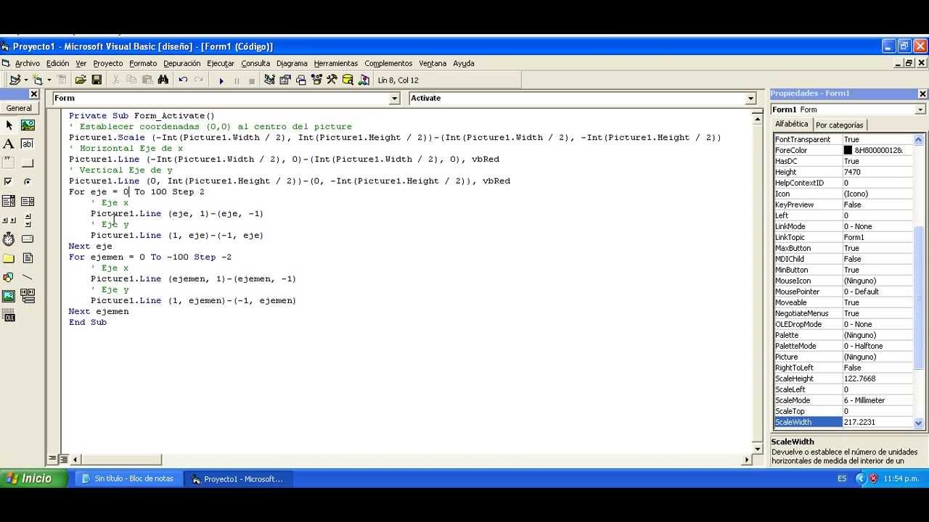
Task: Expand the Add Form dropdown arrow
Action: pyautogui.click(x=49, y=80)
